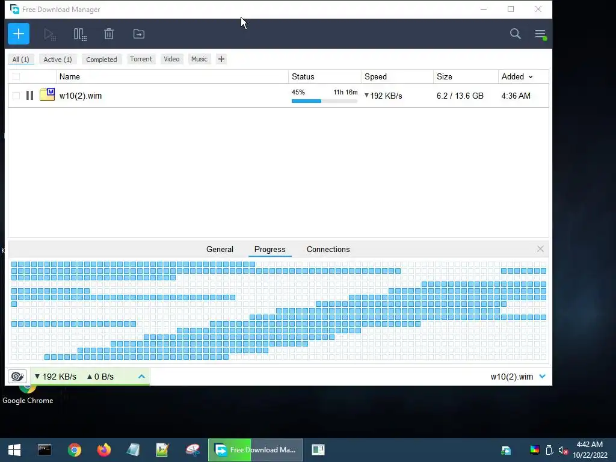
Task: Click the 6.2 / 13.6 GB size cell
Action: pos(460,96)
